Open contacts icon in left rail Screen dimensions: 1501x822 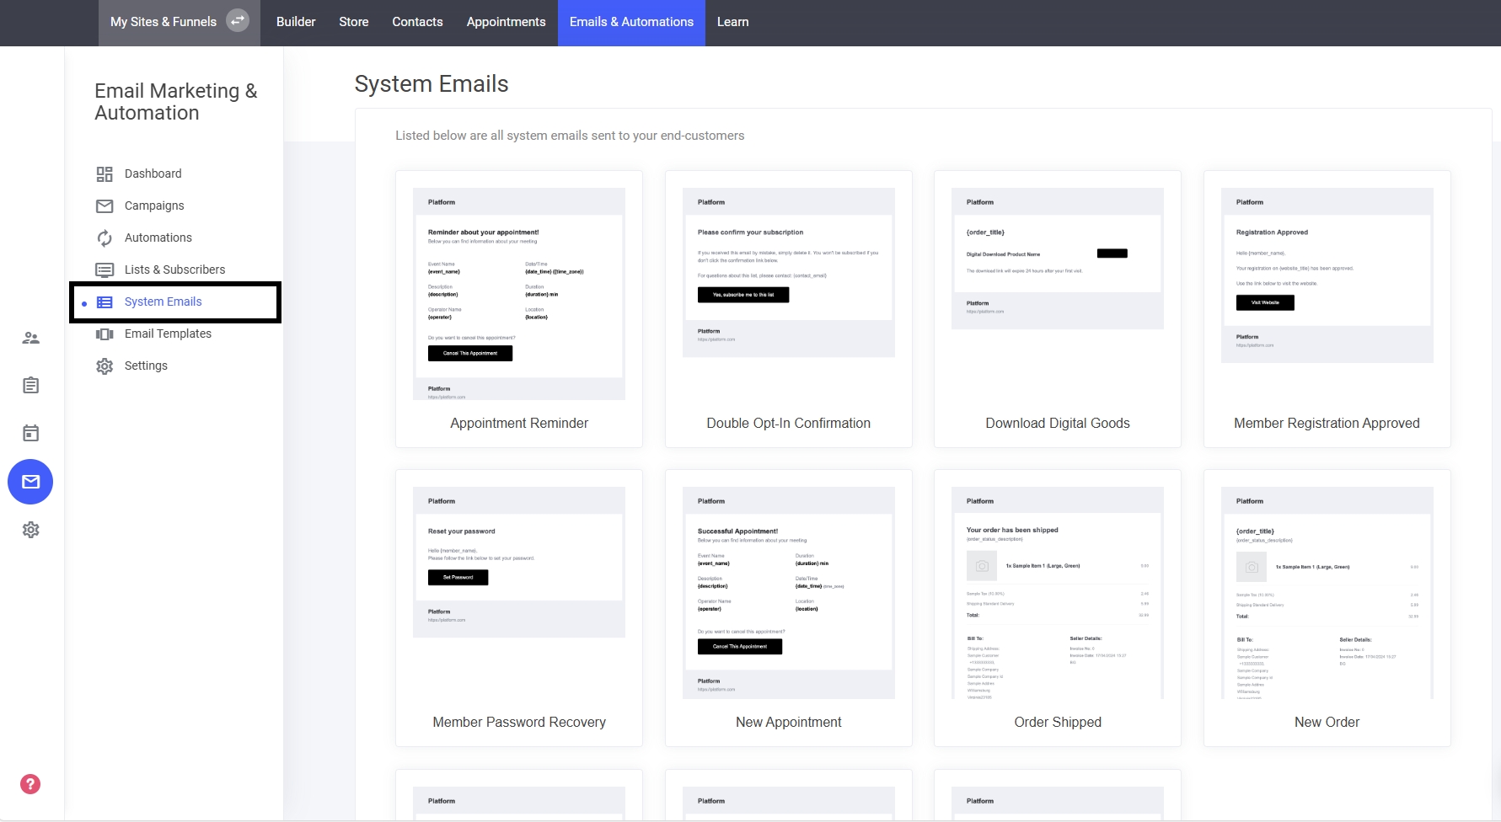coord(31,338)
